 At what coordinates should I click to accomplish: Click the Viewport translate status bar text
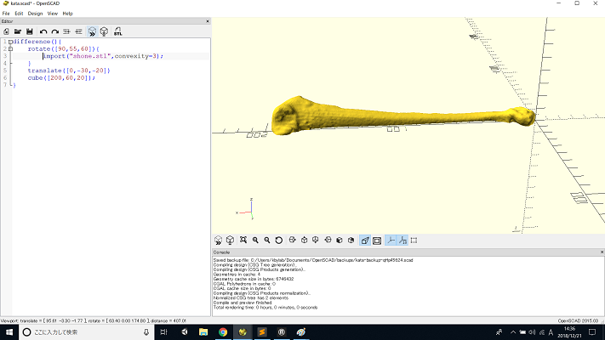click(x=93, y=320)
